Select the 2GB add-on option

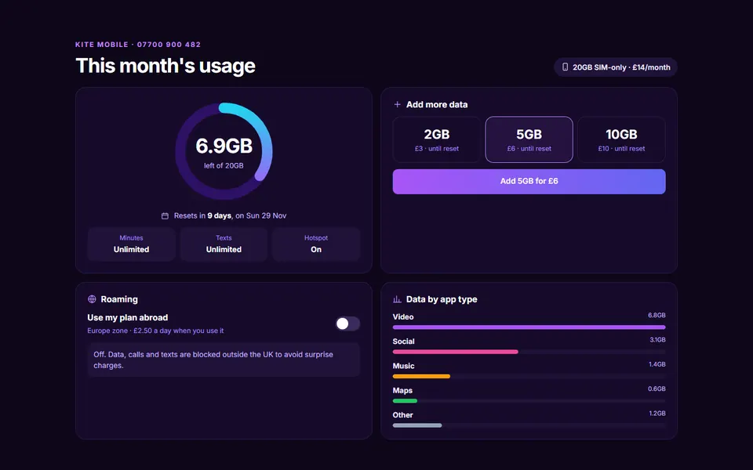(437, 139)
